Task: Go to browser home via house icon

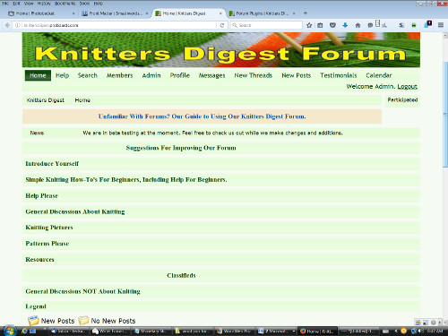Action: (358, 25)
